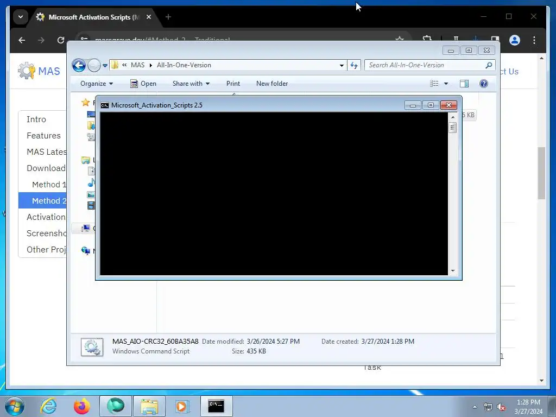Open Chrome three-dot menu

[x=534, y=40]
